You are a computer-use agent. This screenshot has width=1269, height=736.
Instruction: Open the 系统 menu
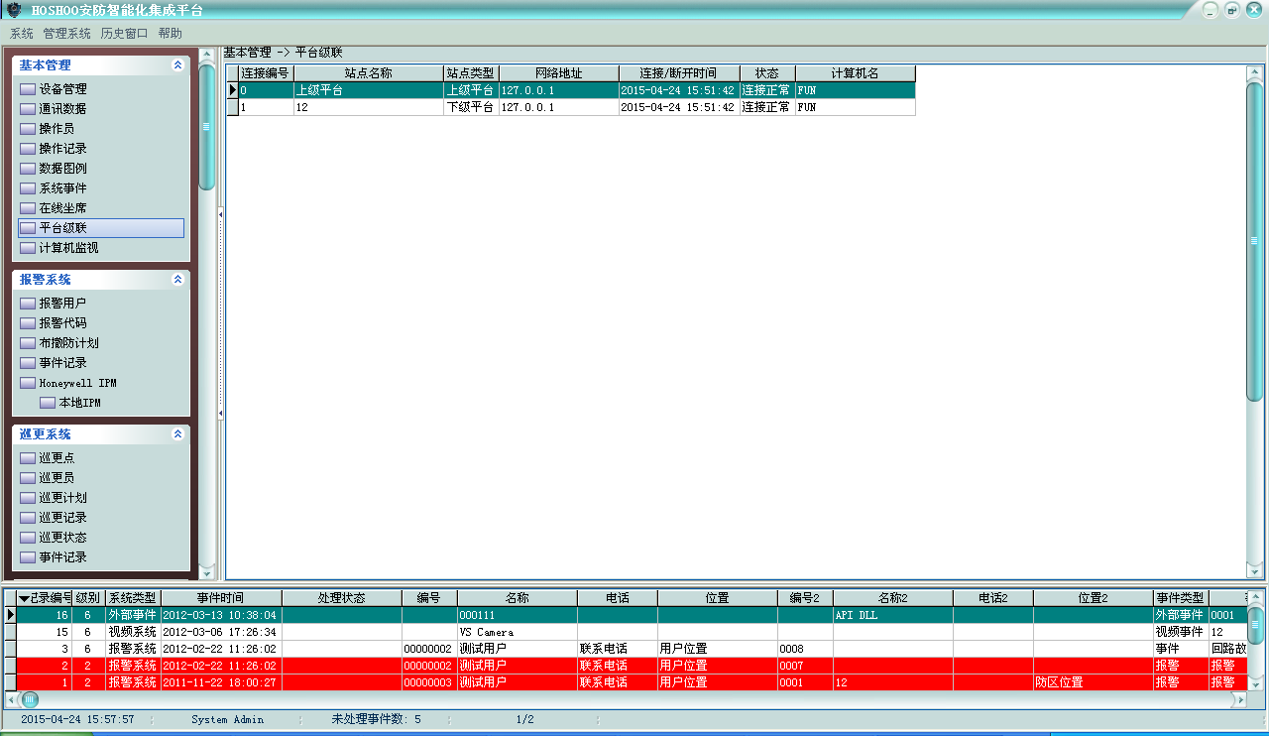point(21,34)
